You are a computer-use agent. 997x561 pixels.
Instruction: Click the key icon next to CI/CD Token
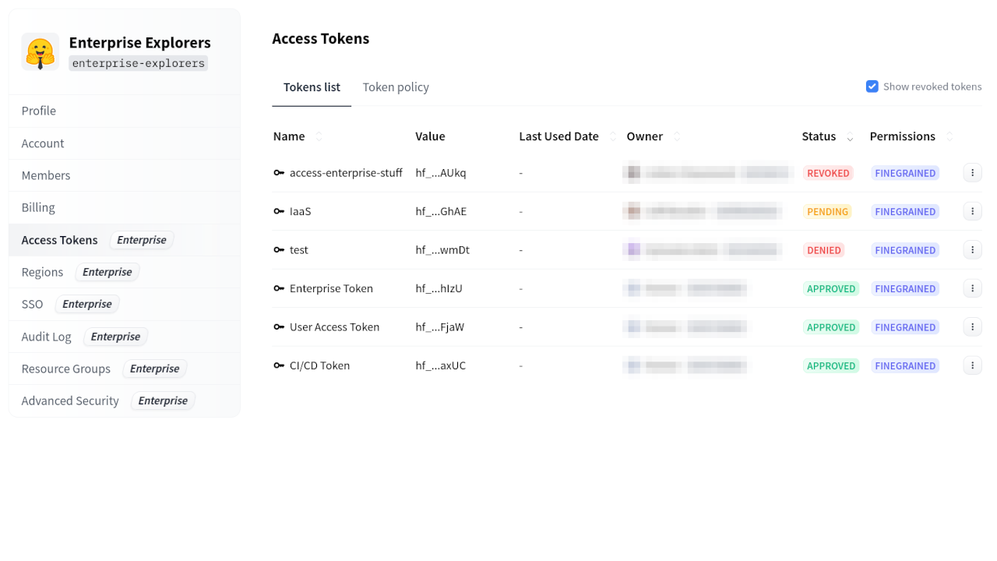point(279,365)
